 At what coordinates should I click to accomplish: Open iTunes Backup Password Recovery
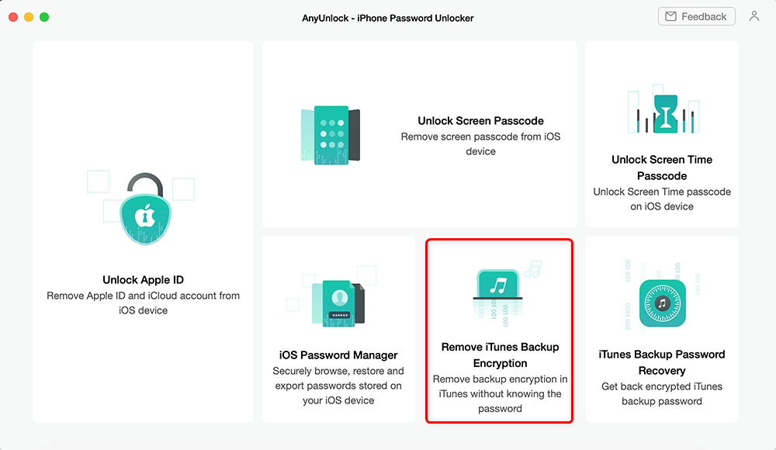tap(661, 330)
